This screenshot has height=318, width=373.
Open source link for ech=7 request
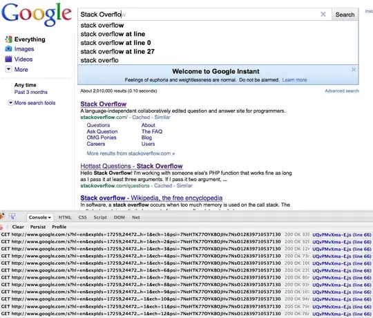coord(342,278)
